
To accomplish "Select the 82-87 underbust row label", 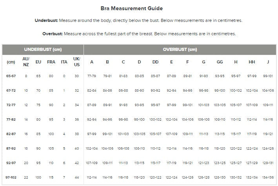I will tap(11, 134).
